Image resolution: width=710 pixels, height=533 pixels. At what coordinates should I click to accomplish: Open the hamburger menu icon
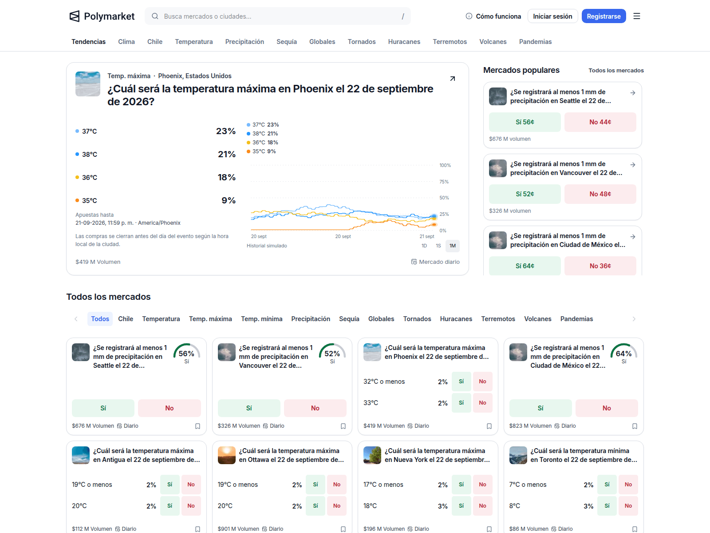click(637, 16)
